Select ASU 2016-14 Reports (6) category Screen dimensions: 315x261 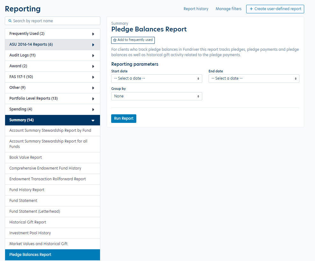point(53,45)
